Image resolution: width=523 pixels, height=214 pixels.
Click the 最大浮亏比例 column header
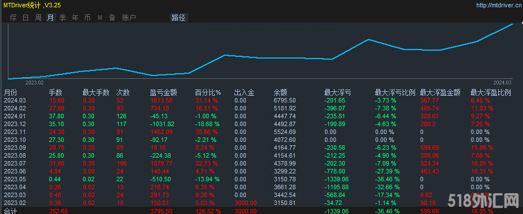[x=395, y=92]
